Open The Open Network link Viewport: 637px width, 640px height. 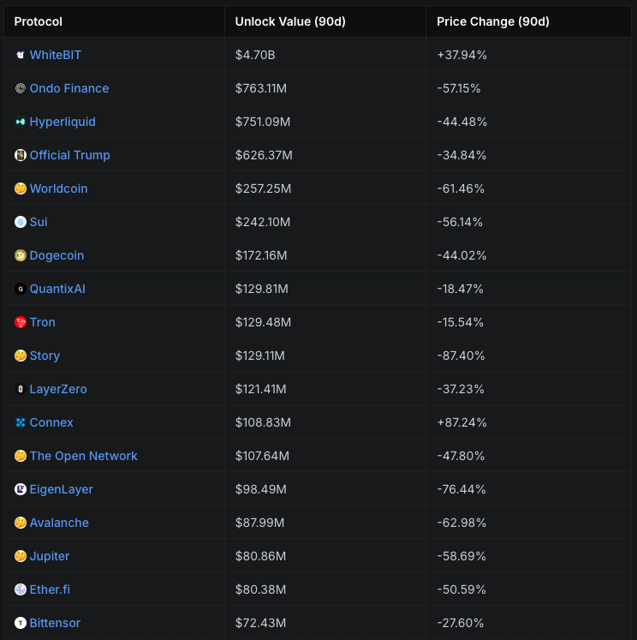(84, 456)
